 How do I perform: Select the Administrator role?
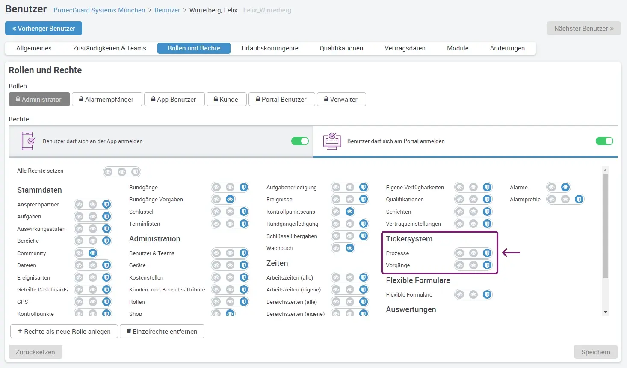pos(39,99)
